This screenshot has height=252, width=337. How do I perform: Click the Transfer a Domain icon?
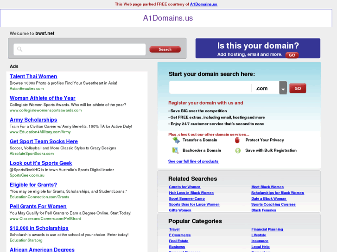coord(176,140)
